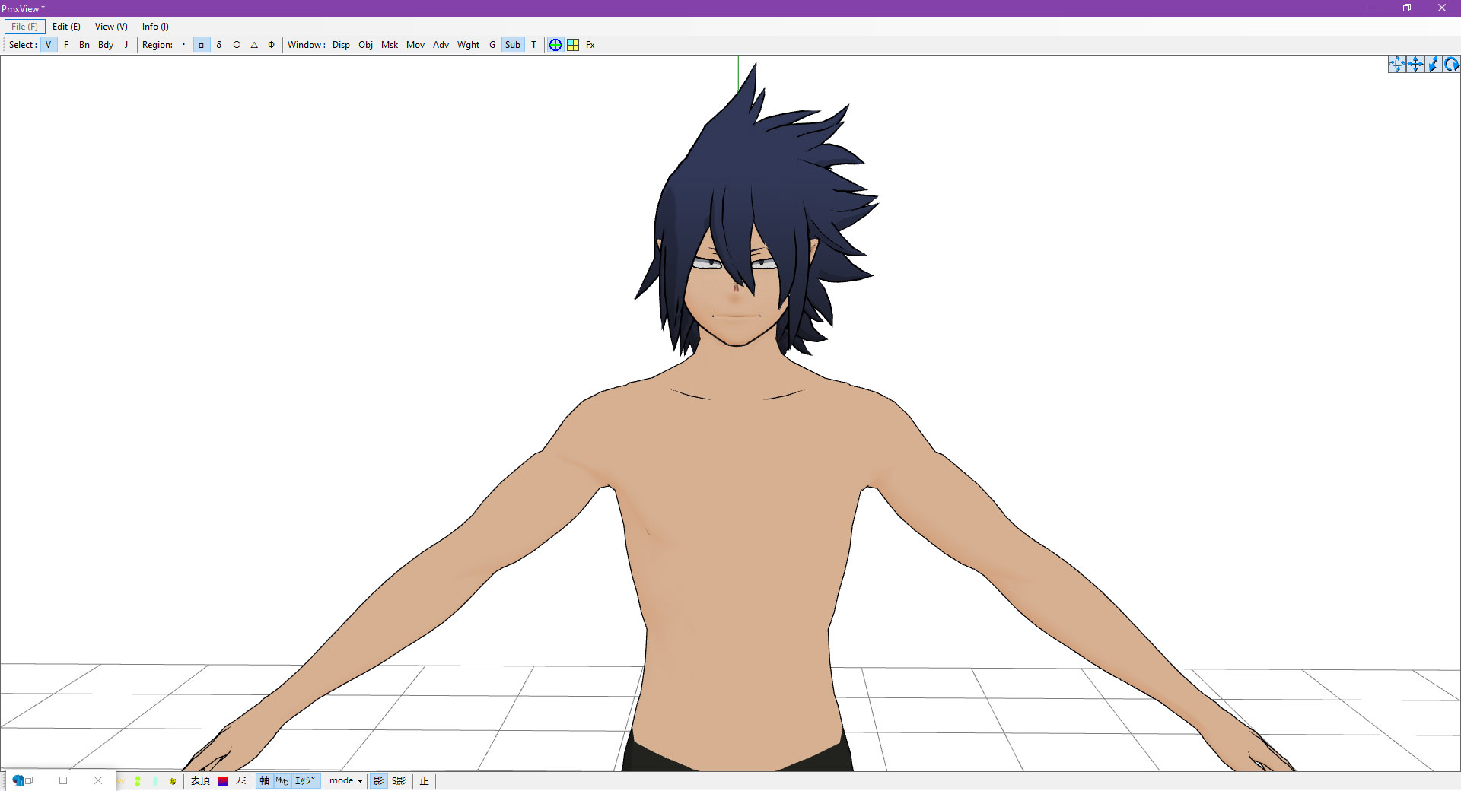The image size is (1461, 791).
Task: Click the 正 front view button
Action: point(425,781)
